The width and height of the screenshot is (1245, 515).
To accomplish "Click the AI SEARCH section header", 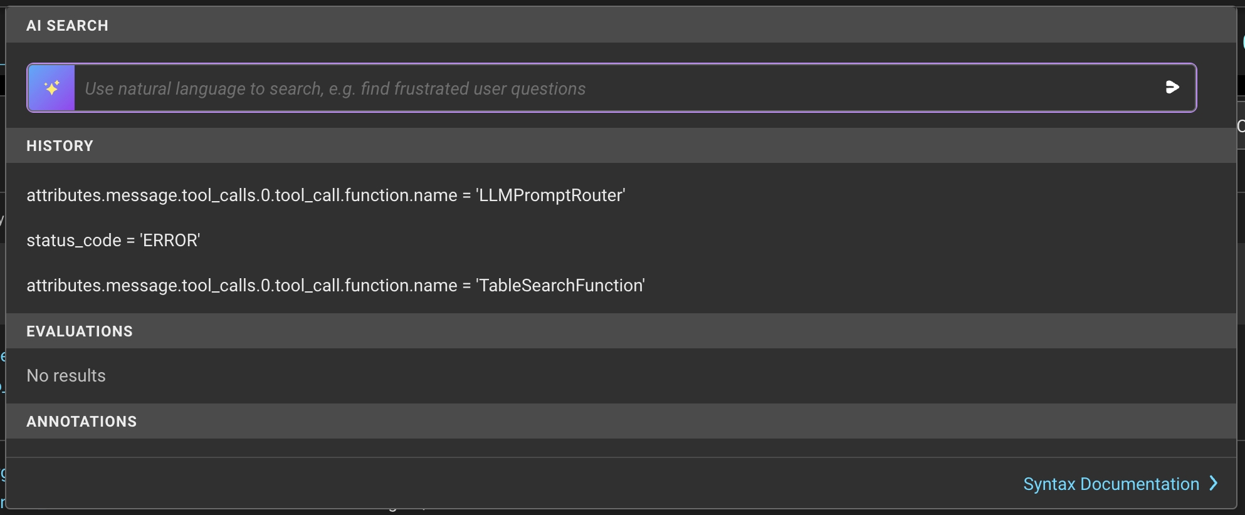I will click(x=67, y=26).
